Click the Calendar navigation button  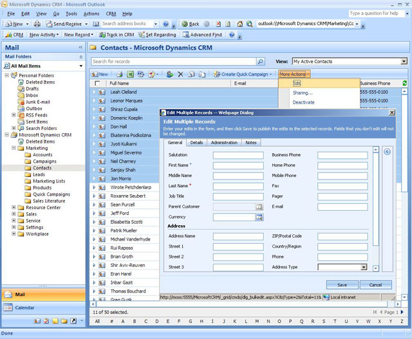[x=43, y=307]
